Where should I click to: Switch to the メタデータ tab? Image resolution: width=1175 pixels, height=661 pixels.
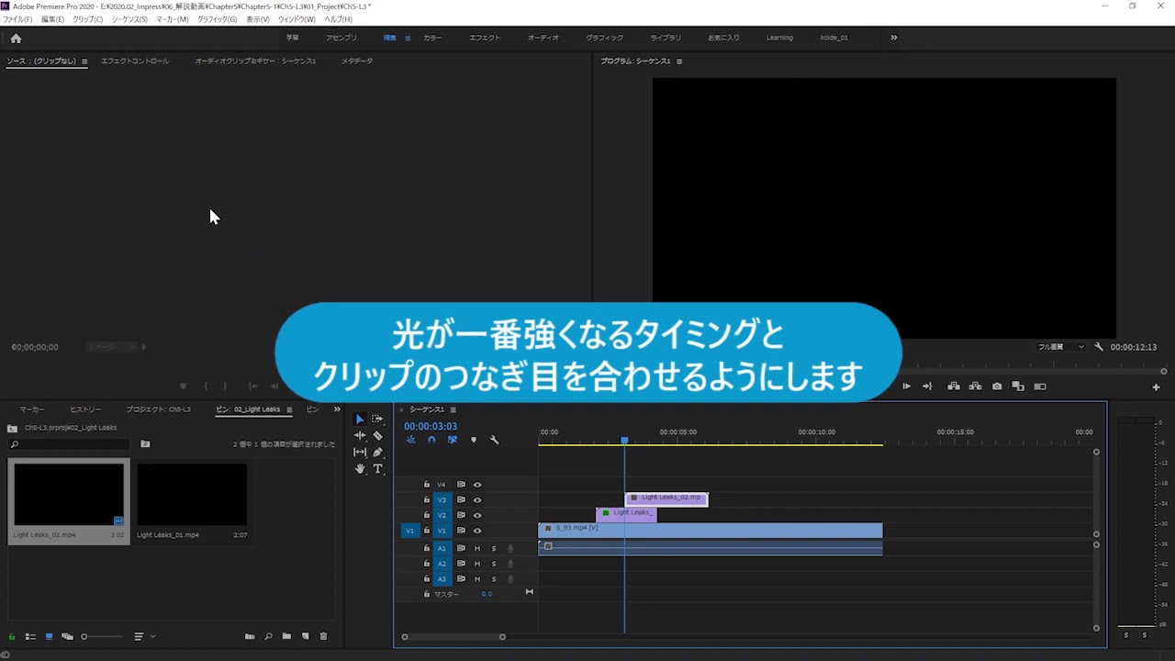pos(357,62)
